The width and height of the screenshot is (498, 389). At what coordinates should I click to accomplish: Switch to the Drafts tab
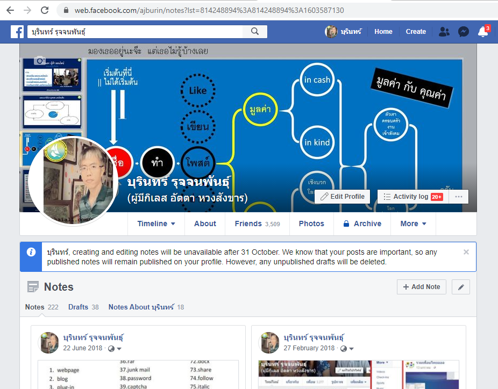[x=83, y=307]
